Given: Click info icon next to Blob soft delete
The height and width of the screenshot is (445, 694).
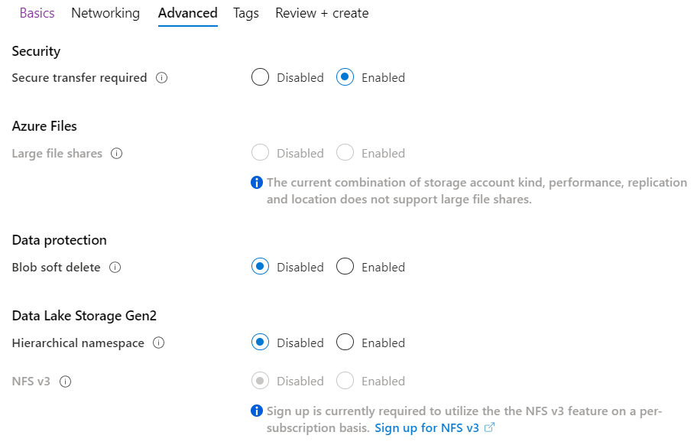Looking at the screenshot, I should [115, 268].
